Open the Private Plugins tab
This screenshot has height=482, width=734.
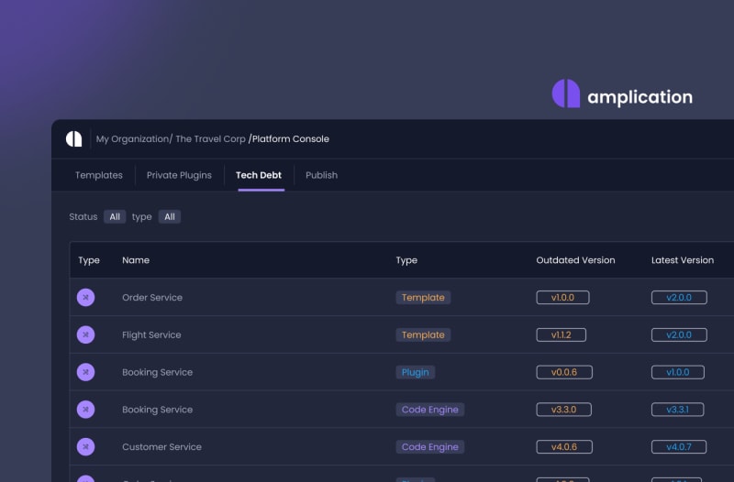click(x=179, y=175)
